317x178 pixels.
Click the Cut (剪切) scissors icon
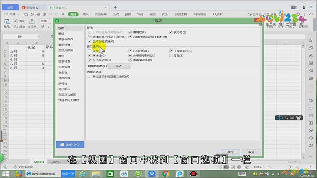(16, 21)
